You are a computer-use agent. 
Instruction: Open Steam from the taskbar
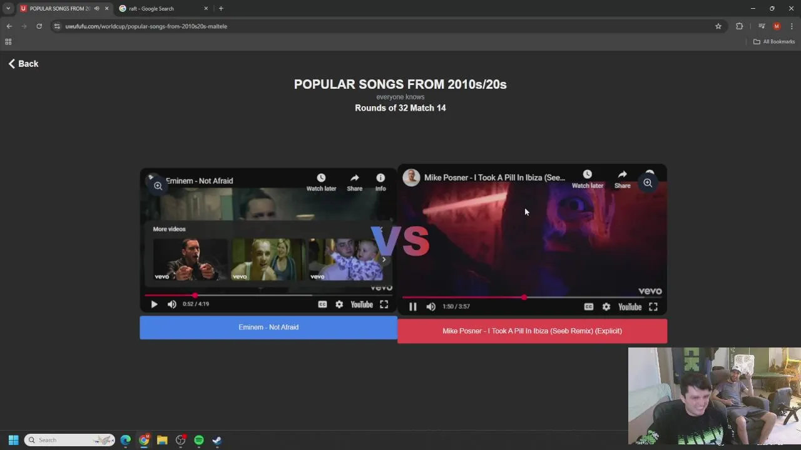point(217,440)
